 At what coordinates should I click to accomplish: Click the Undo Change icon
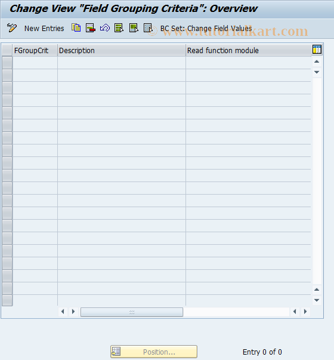105,28
